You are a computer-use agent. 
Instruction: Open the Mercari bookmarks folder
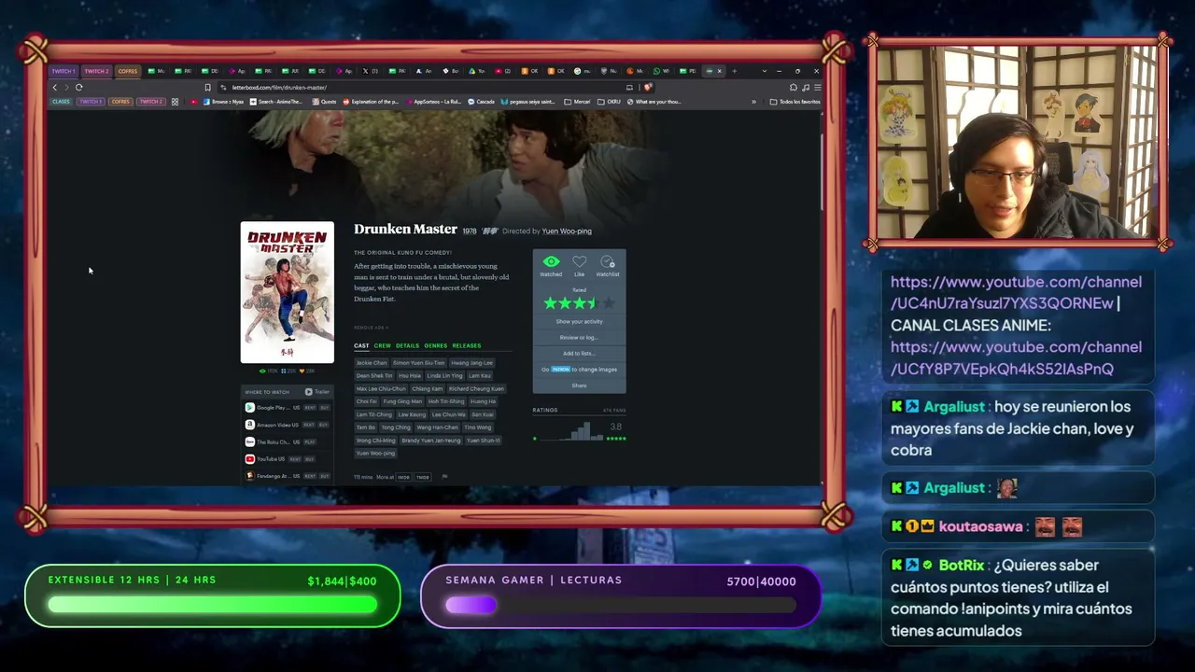[x=577, y=102]
